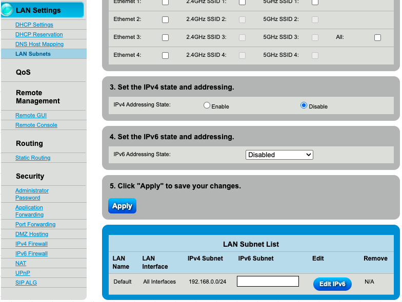Click the IPv6 Subnet input field
Image resolution: width=402 pixels, height=302 pixels.
pyautogui.click(x=268, y=282)
